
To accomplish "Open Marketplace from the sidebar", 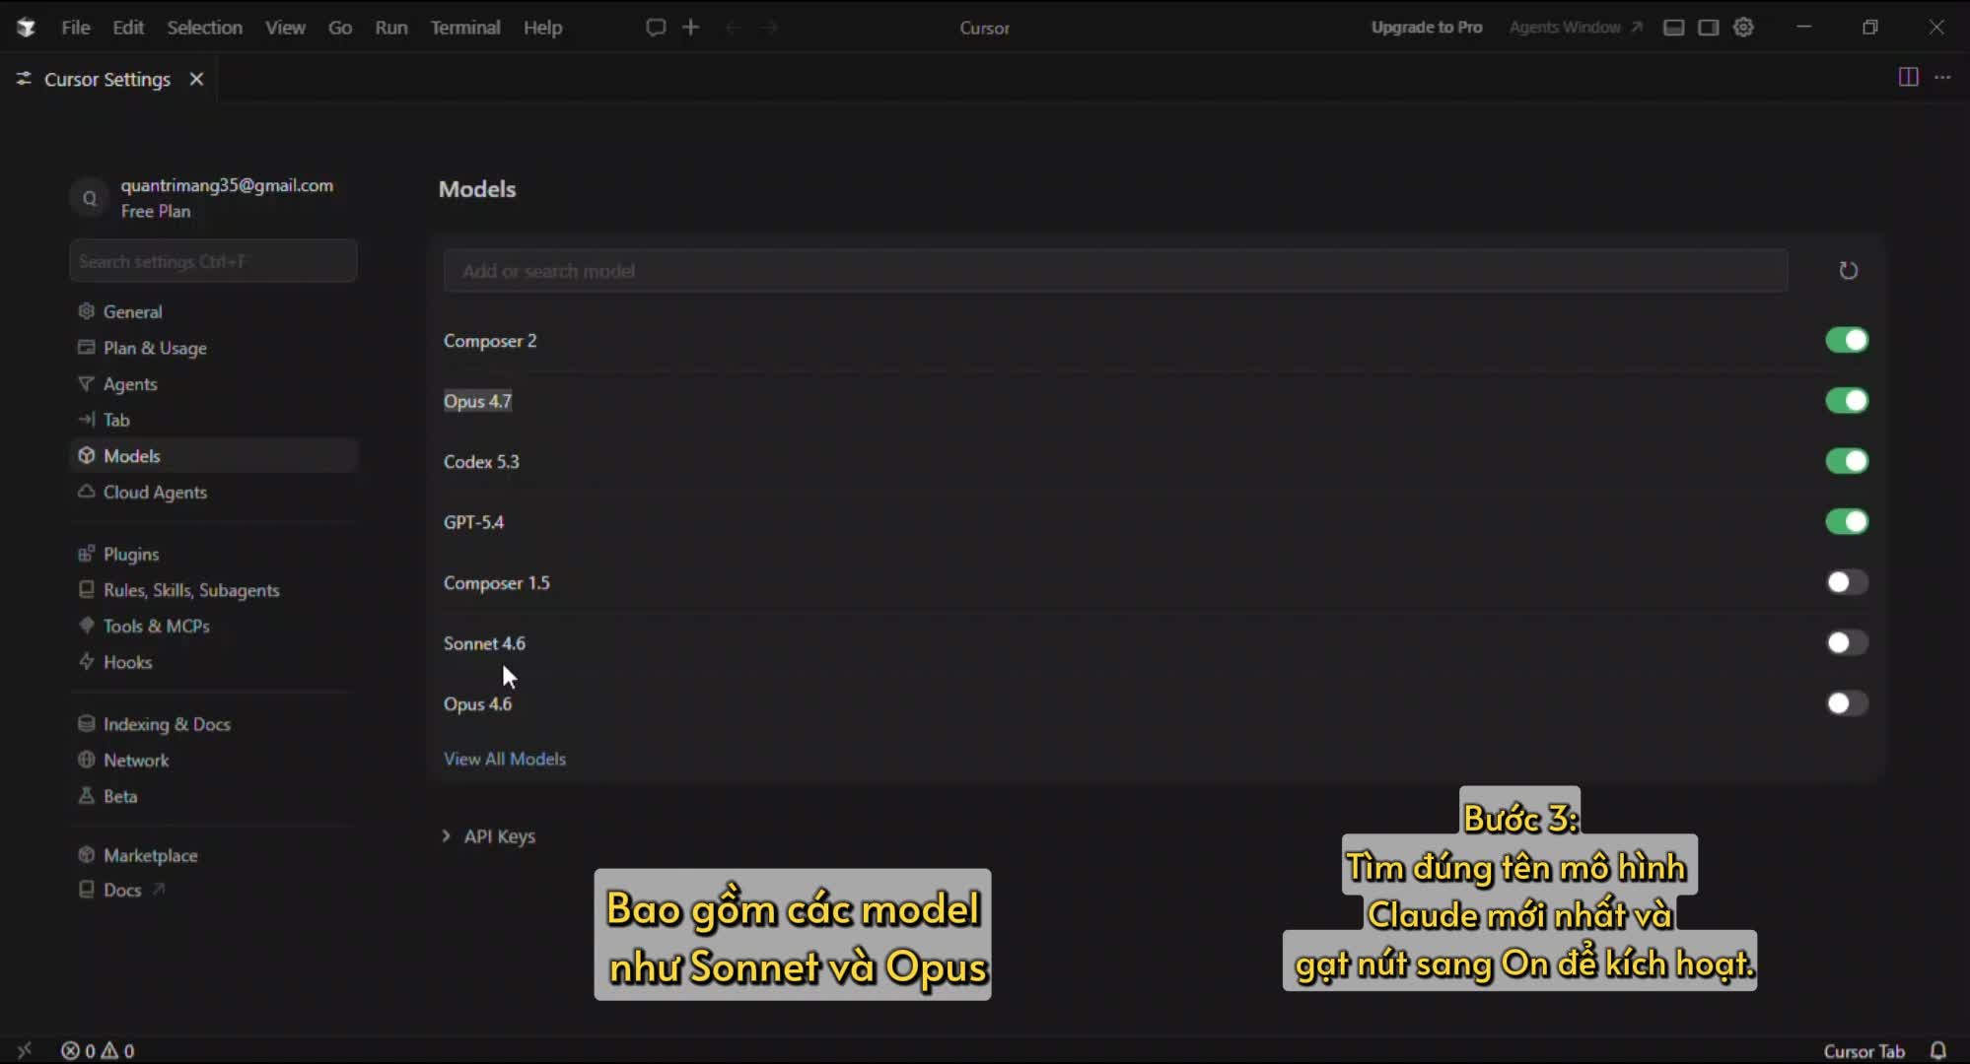I will tap(213, 855).
